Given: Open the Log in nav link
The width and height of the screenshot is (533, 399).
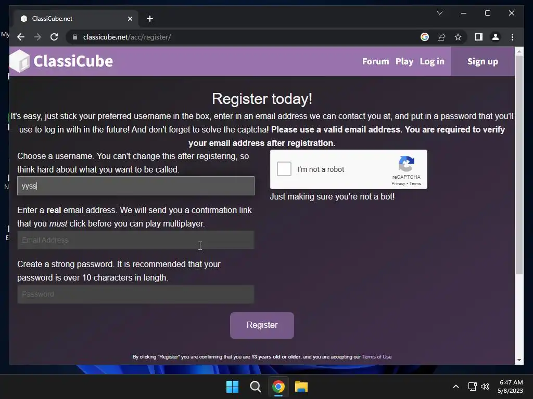Looking at the screenshot, I should (x=432, y=61).
